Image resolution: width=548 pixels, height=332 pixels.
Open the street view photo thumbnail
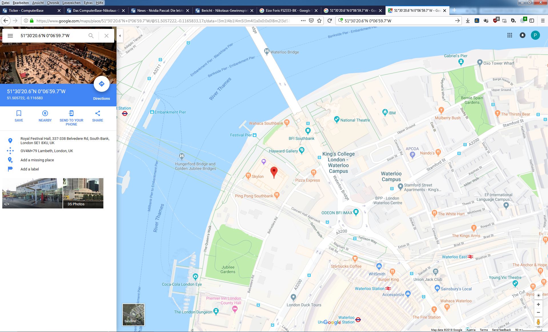click(32, 193)
